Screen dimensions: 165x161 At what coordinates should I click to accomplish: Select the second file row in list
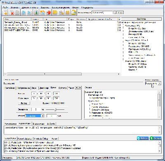click(x=62, y=25)
